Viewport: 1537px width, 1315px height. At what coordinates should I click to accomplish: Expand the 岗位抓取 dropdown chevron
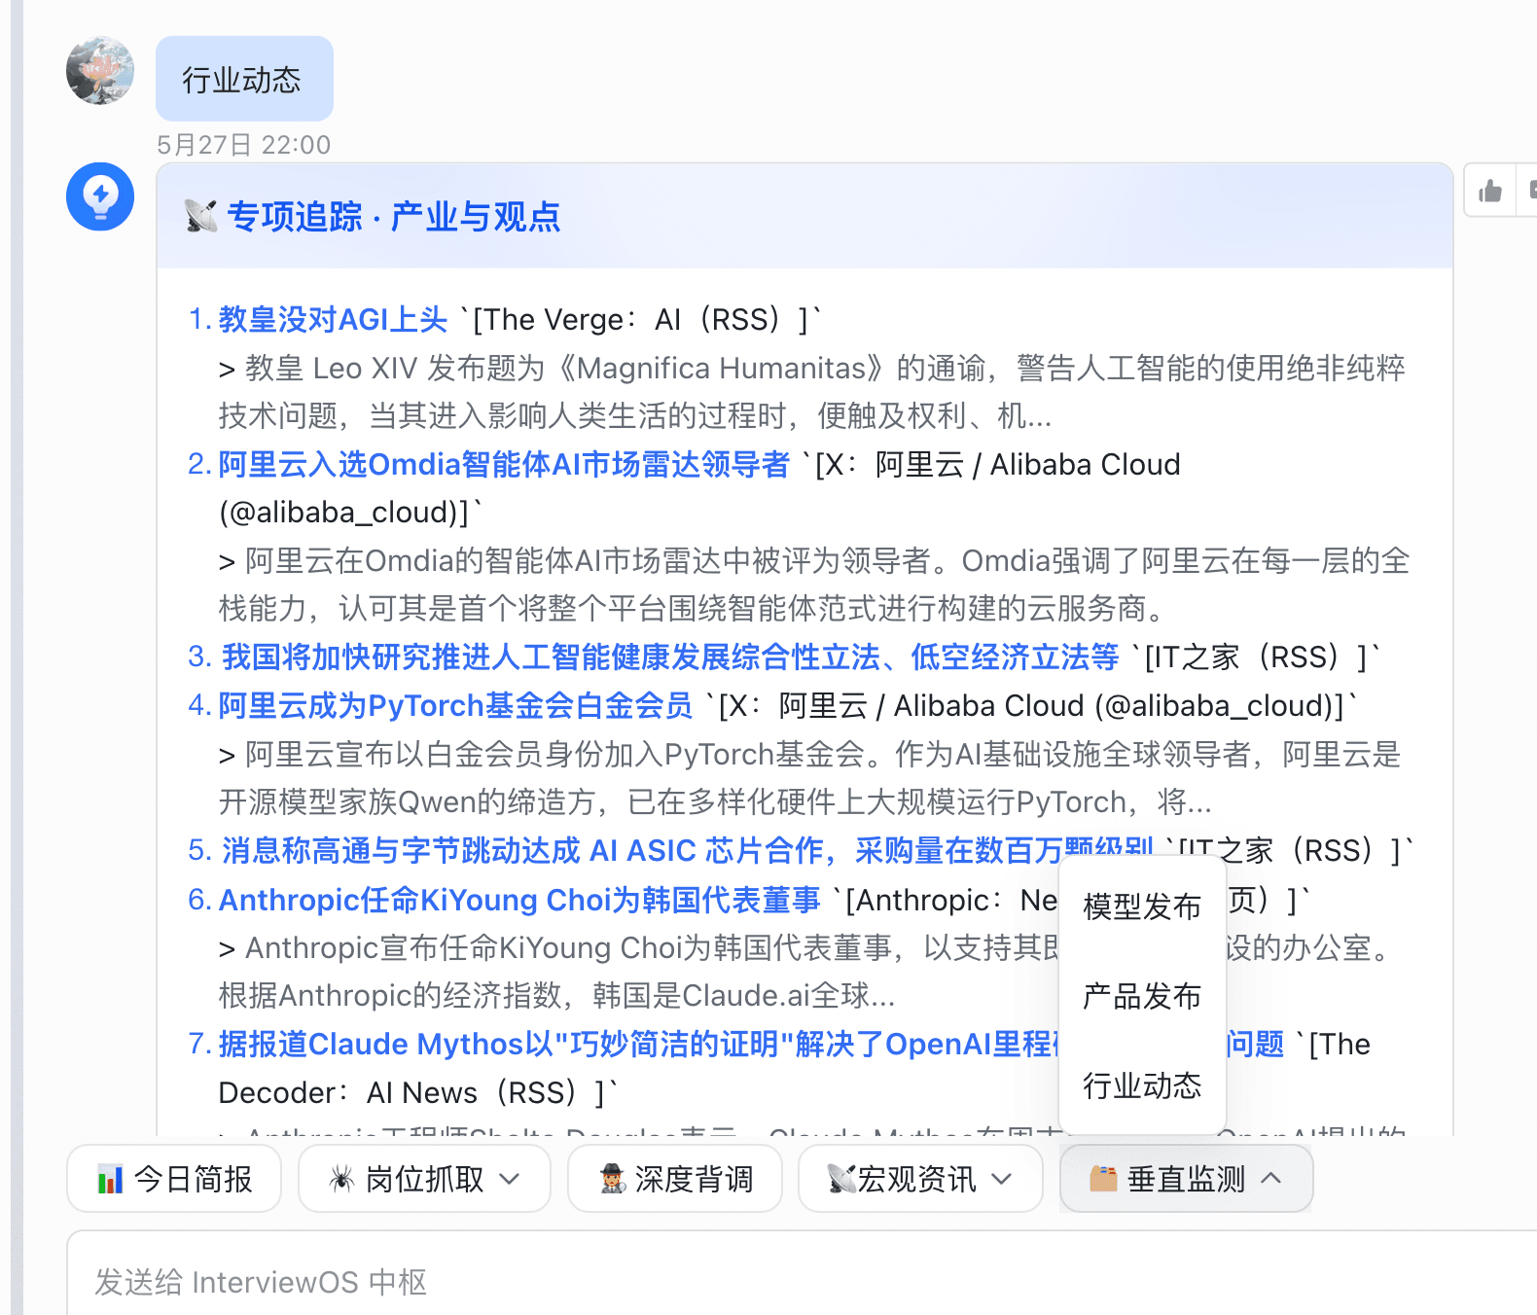(x=510, y=1180)
